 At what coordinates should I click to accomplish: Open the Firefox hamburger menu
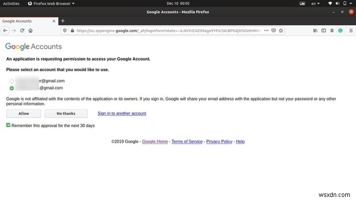click(351, 30)
